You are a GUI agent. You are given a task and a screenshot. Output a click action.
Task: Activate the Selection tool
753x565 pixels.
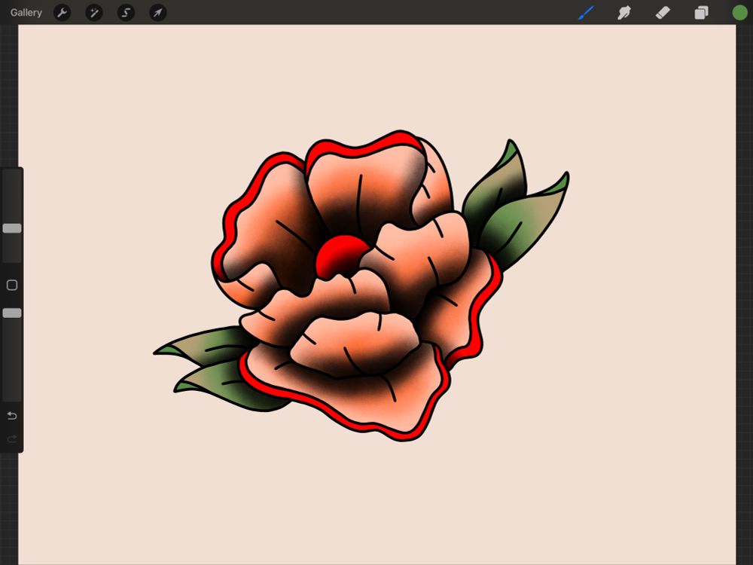pos(126,13)
